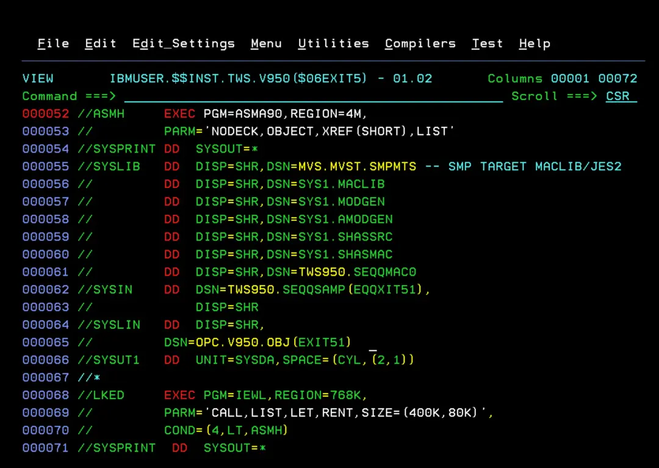This screenshot has height=468, width=659.
Task: Click line number 000058
Action: [x=45, y=219]
